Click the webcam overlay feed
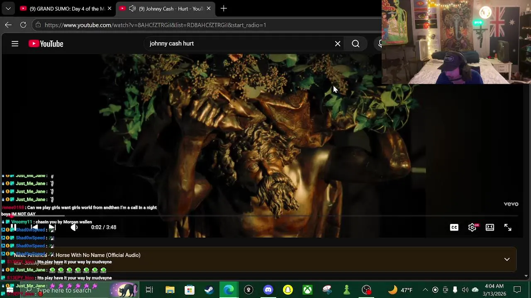The image size is (531, 298). pos(456,42)
